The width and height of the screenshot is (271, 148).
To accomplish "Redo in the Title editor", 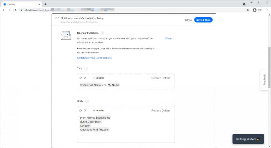I will (85, 78).
